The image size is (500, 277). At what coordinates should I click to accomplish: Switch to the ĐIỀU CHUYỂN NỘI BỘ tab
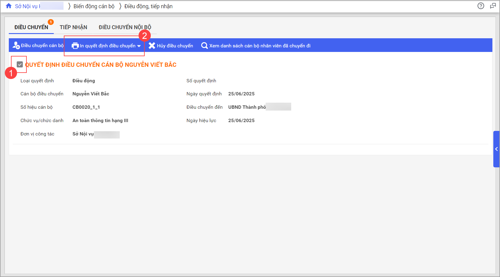tap(125, 27)
